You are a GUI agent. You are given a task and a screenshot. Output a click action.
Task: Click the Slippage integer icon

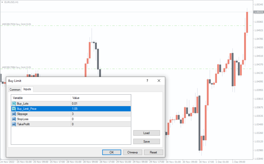[14, 114]
